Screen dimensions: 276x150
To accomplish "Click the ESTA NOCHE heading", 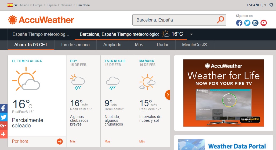I will (115, 61).
